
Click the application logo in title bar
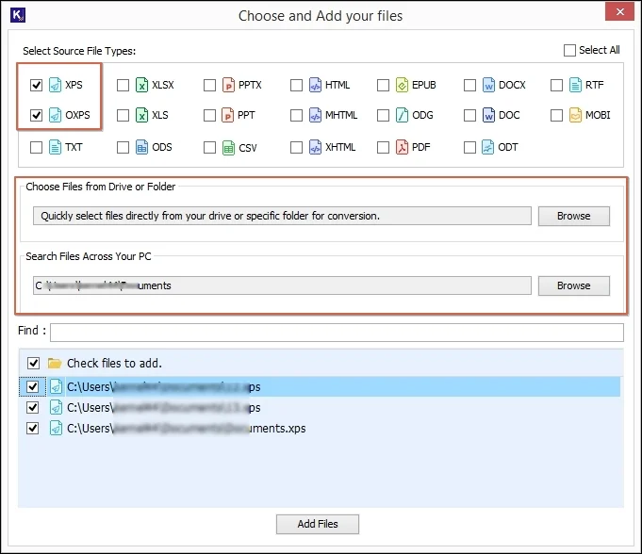(18, 15)
